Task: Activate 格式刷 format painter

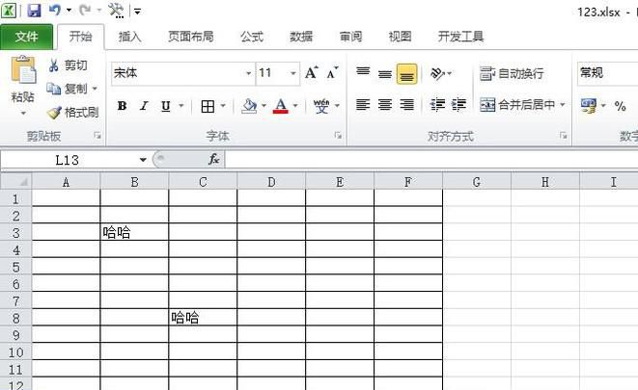Action: [x=72, y=112]
